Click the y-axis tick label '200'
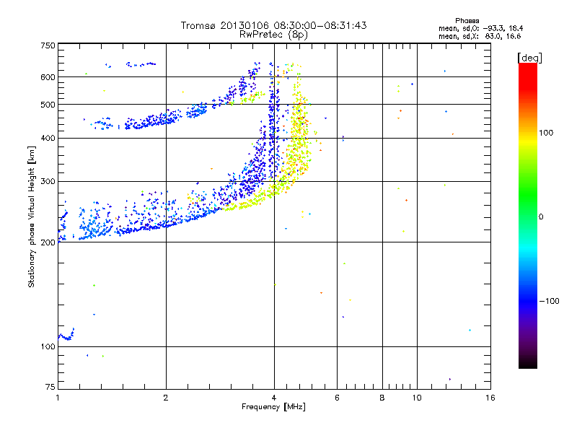 pyautogui.click(x=48, y=242)
